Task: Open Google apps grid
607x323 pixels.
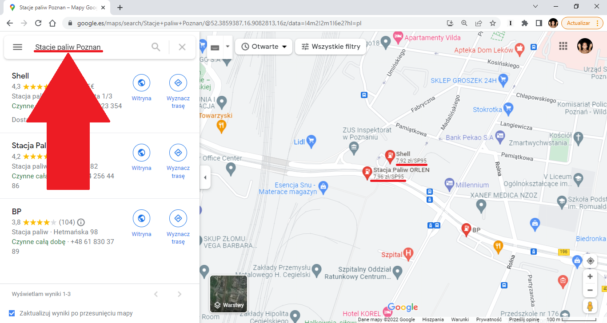Action: 563,46
